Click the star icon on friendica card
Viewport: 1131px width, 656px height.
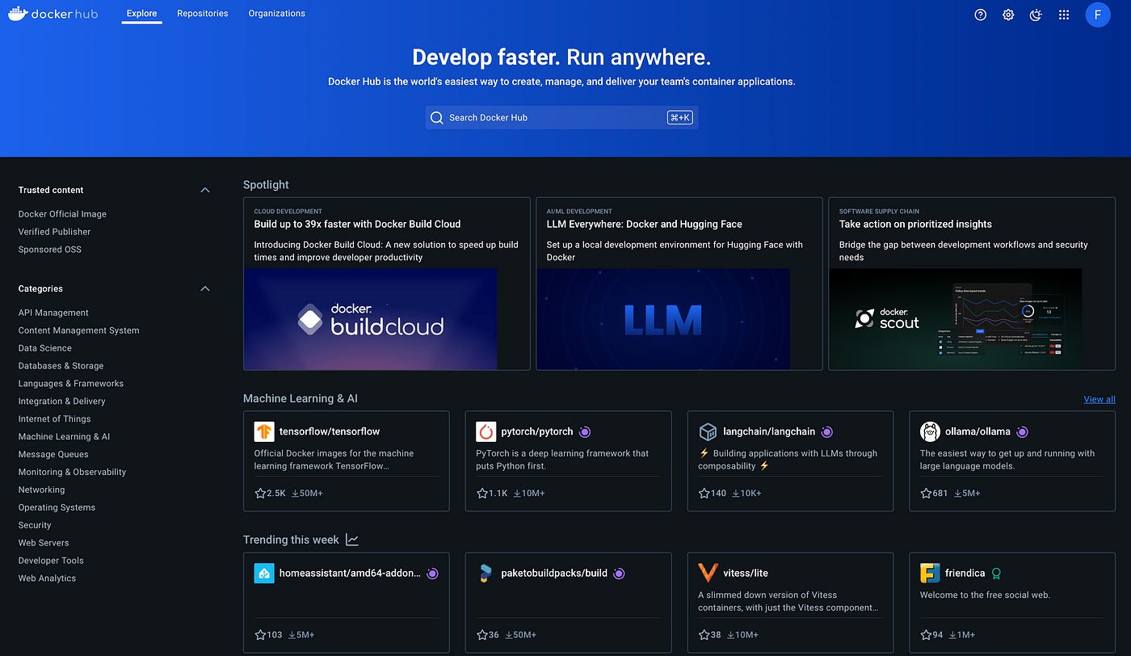tap(926, 635)
